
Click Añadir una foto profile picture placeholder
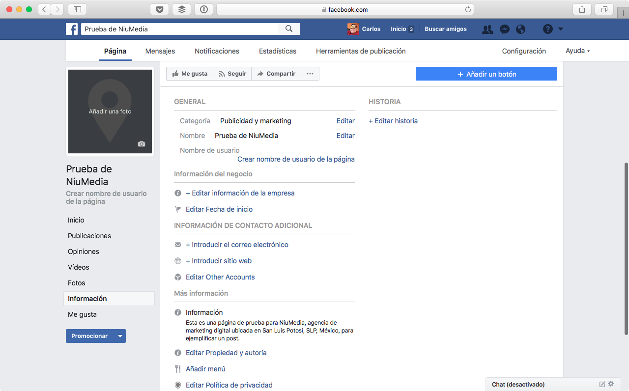110,112
